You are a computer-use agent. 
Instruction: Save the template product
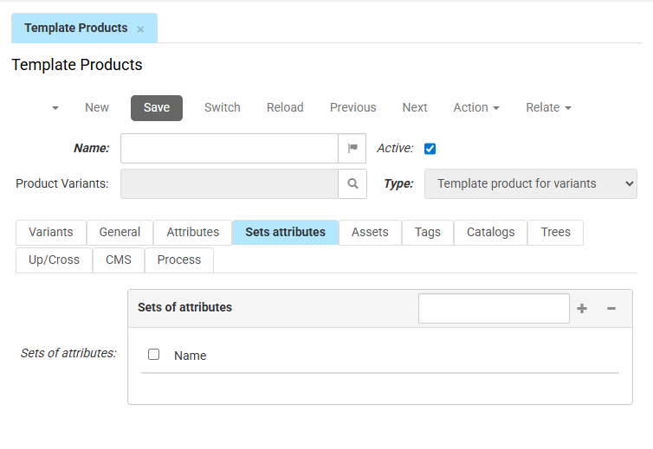pyautogui.click(x=157, y=108)
